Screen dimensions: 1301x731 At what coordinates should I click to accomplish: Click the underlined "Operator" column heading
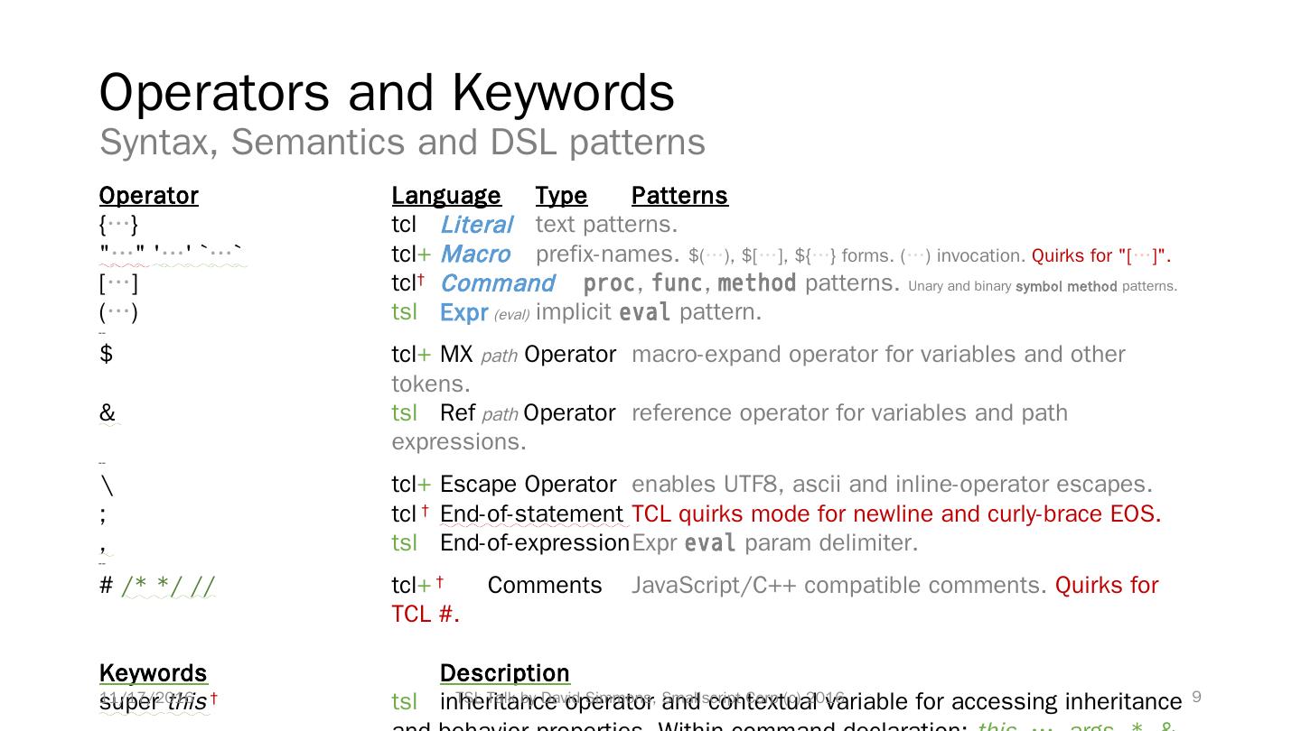click(148, 196)
